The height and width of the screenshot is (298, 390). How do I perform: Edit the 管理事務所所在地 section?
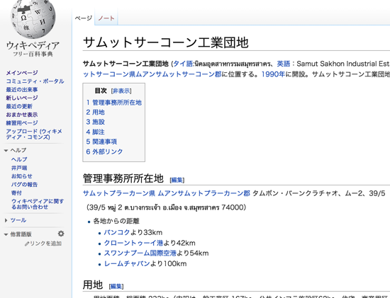(177, 180)
